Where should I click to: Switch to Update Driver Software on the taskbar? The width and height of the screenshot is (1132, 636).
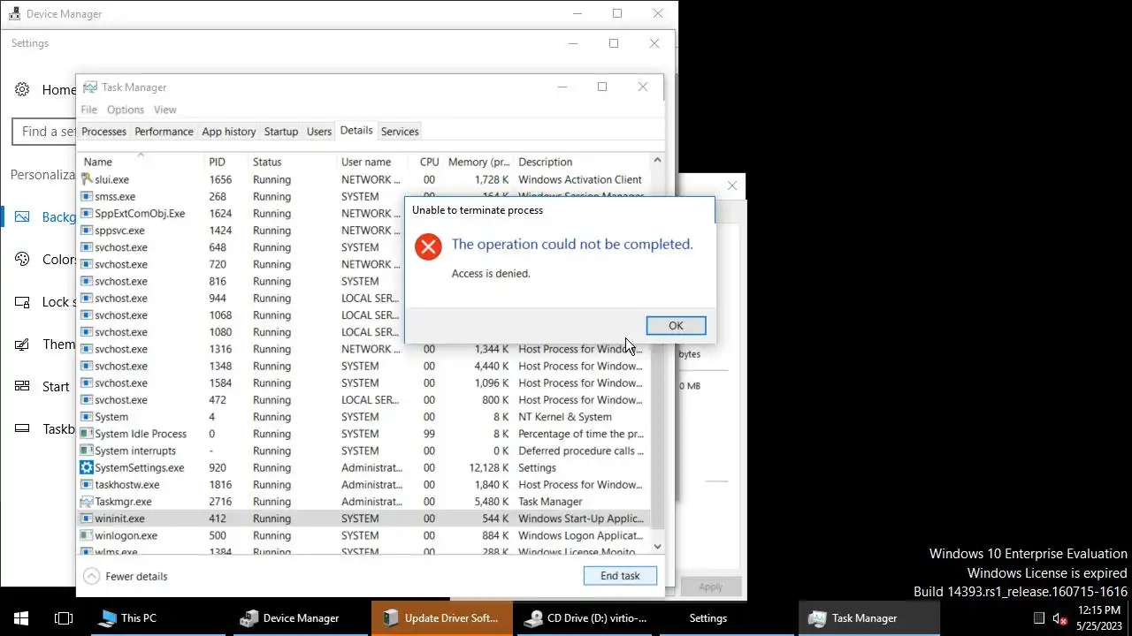click(441, 618)
